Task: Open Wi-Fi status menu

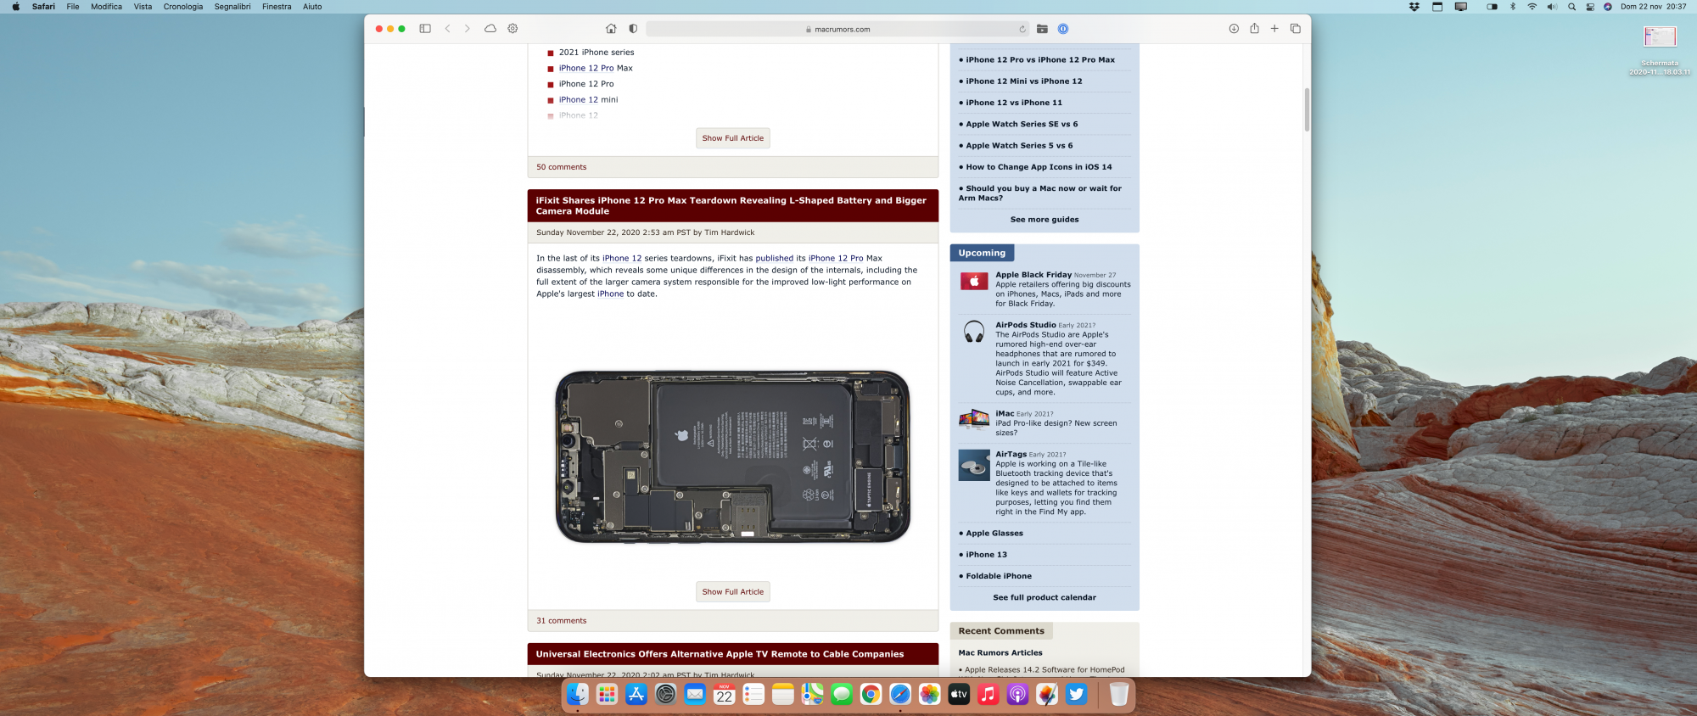Action: [1532, 7]
